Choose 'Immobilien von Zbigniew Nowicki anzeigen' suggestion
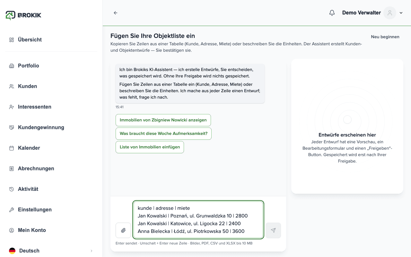Image resolution: width=411 pixels, height=257 pixels. coord(163,120)
